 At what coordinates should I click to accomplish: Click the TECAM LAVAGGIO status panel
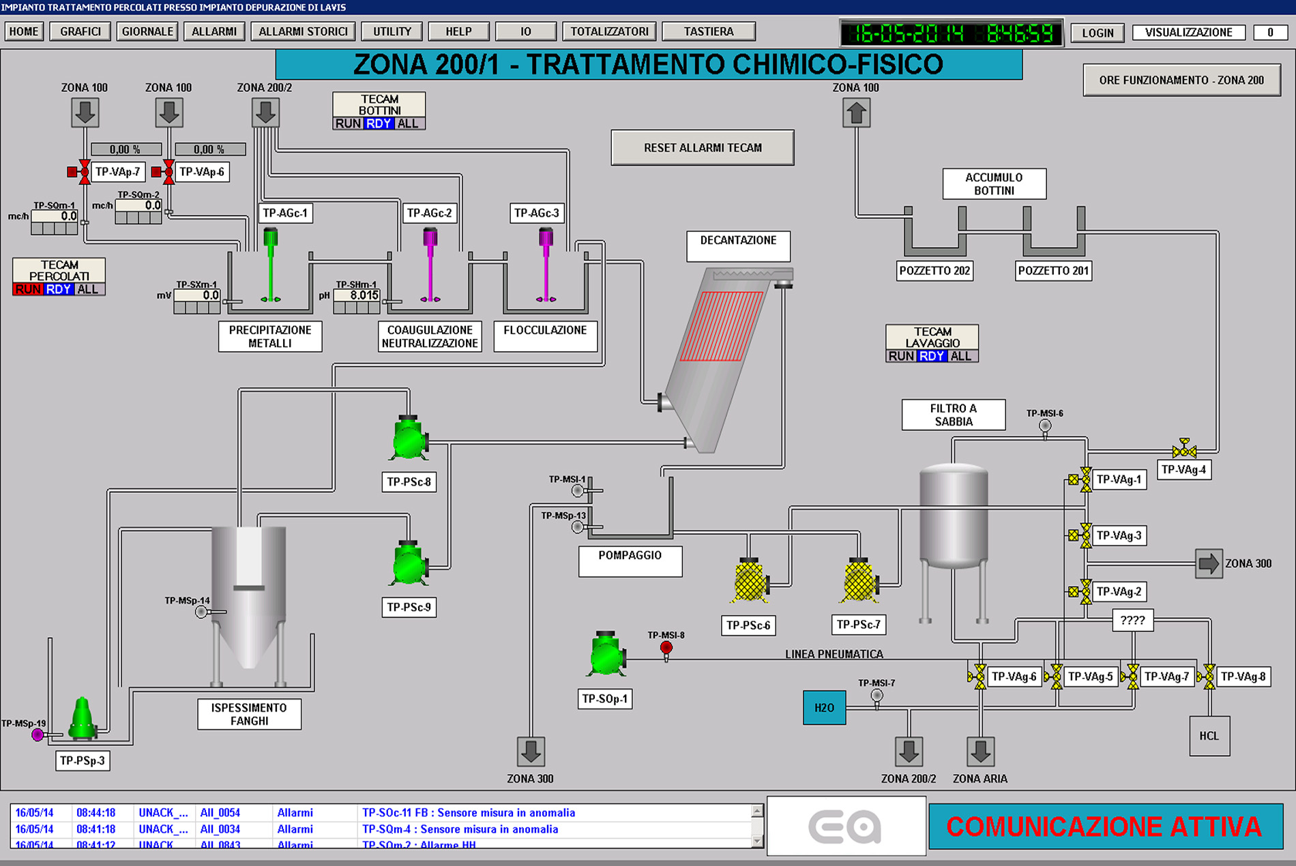(x=932, y=343)
